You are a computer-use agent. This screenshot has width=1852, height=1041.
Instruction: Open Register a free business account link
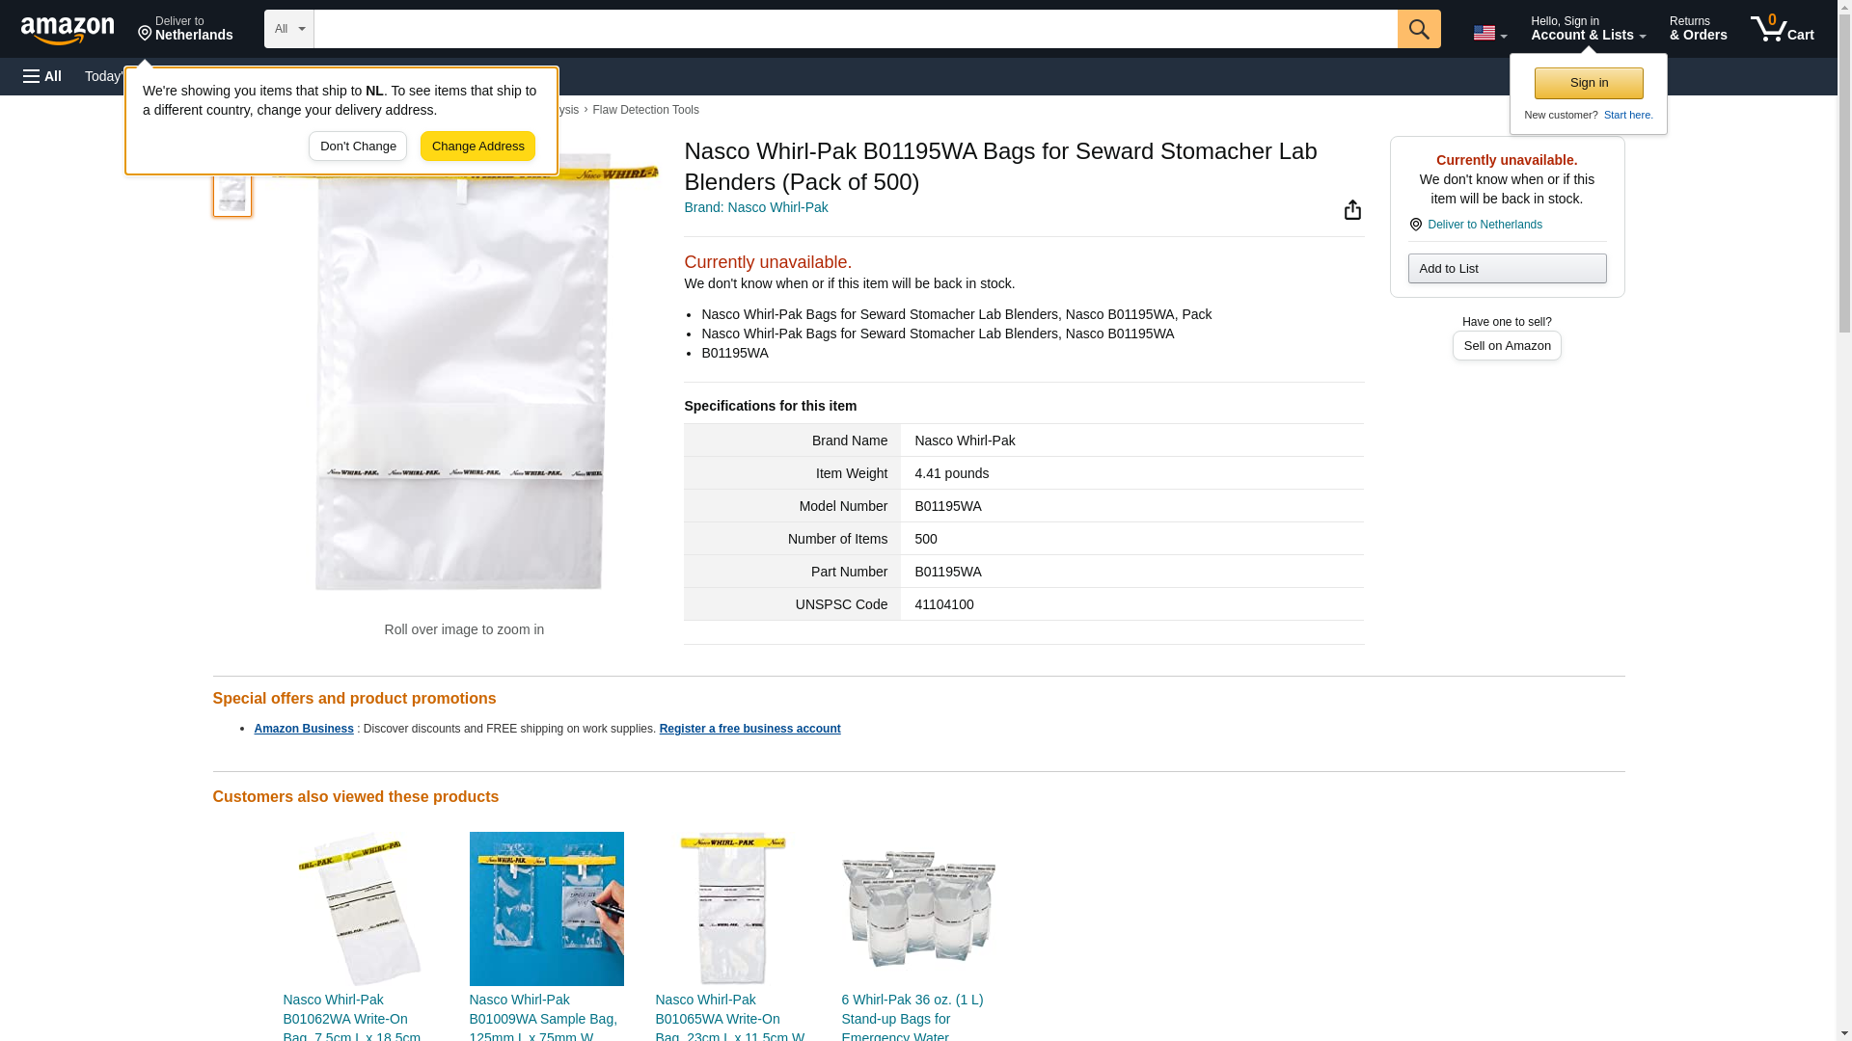[749, 729]
